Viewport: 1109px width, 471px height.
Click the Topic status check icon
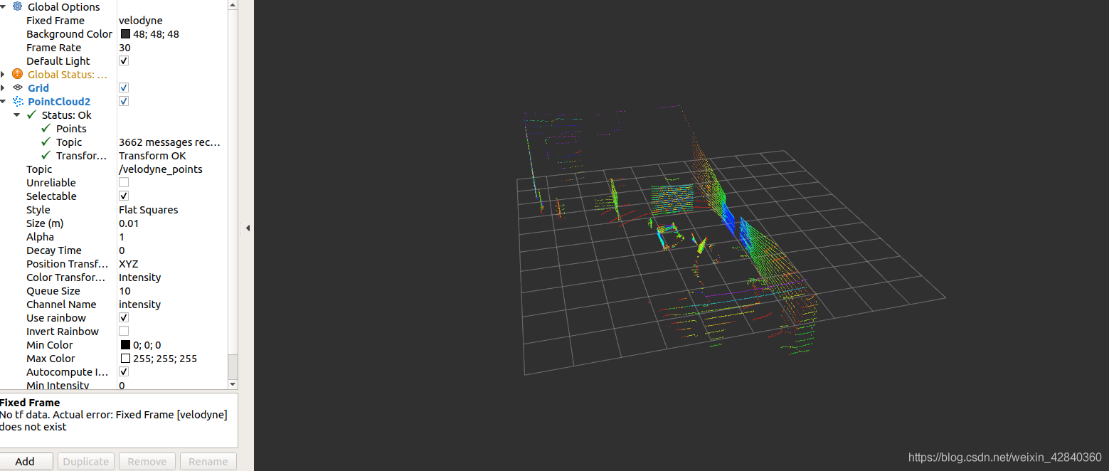[45, 142]
